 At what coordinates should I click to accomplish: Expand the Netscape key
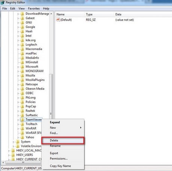18,85
